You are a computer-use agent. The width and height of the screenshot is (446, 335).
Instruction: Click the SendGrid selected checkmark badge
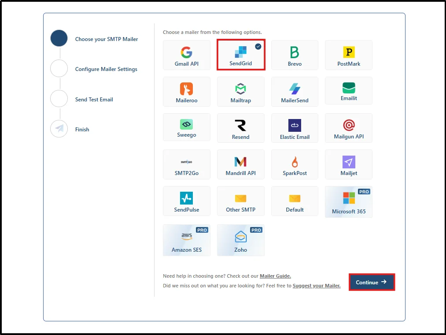tap(258, 46)
